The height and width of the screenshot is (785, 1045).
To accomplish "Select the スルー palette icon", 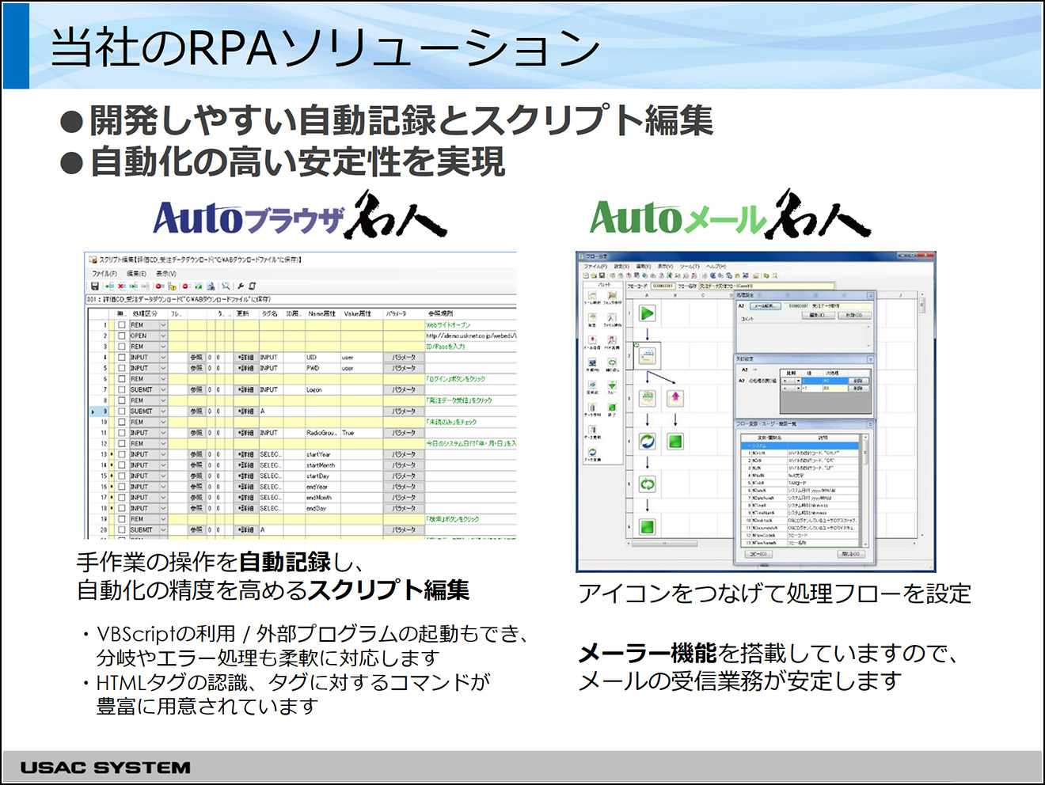I will (612, 385).
